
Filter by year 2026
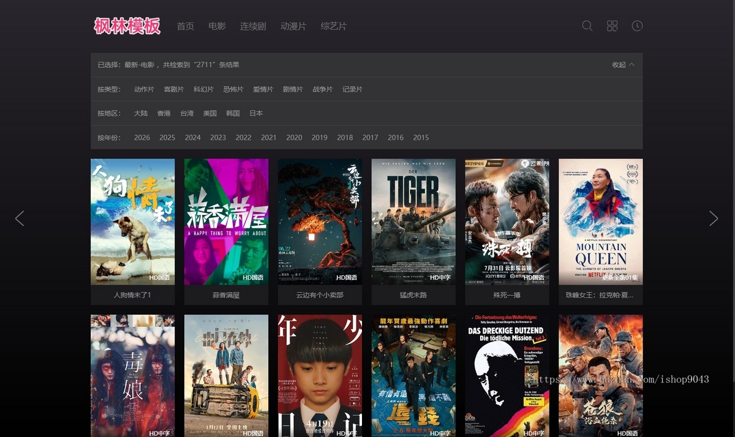click(x=142, y=138)
